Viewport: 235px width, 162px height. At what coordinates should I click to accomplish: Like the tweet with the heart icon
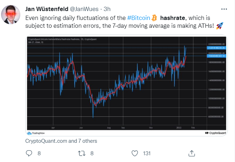(x=135, y=153)
